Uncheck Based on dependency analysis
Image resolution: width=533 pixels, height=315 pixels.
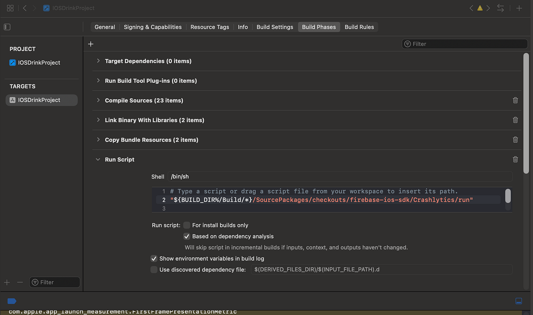[x=187, y=236]
